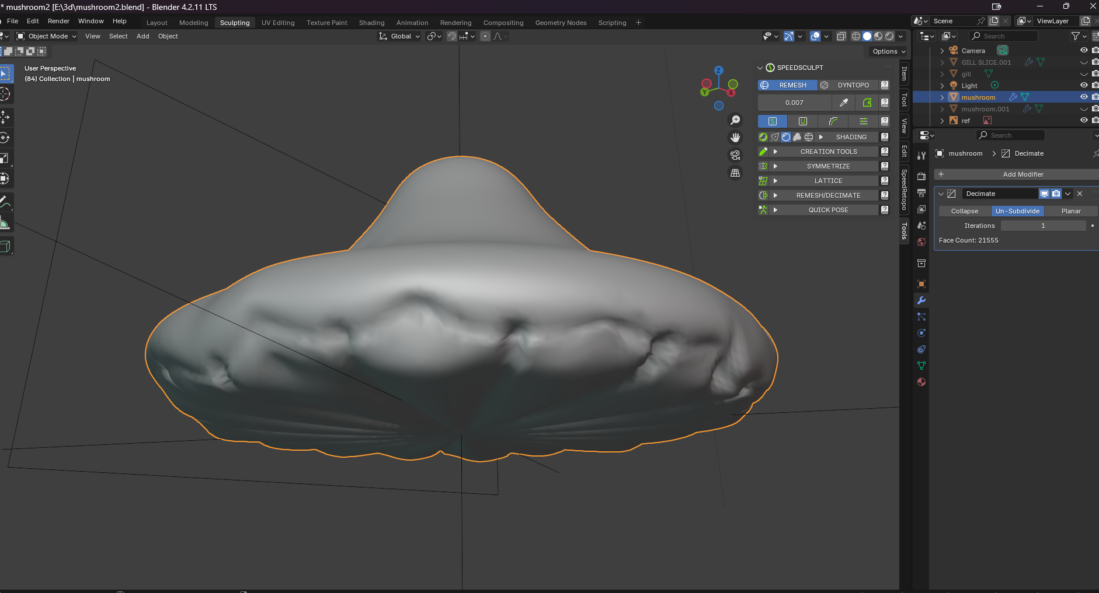
Task: Toggle Decimate modifier viewport display
Action: tap(1044, 194)
